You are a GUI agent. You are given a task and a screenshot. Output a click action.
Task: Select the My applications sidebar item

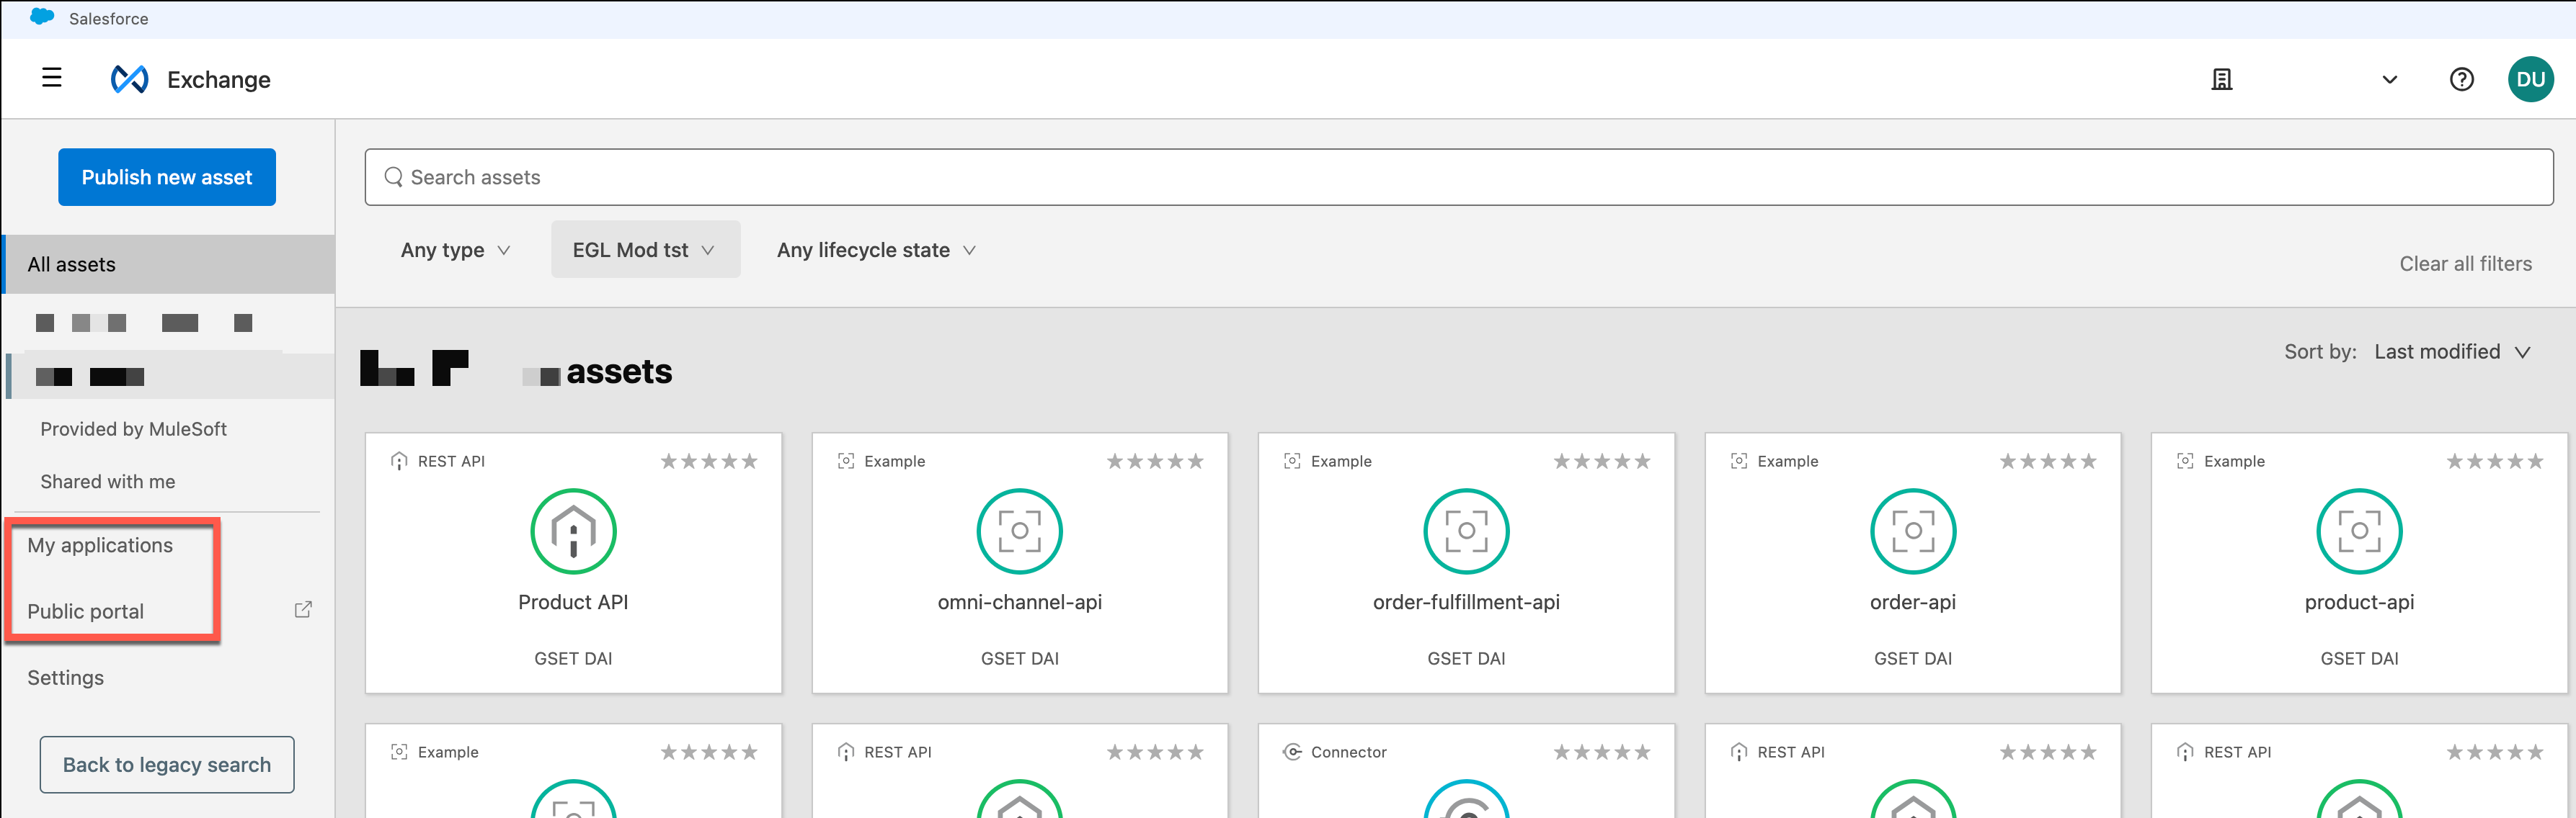click(102, 545)
